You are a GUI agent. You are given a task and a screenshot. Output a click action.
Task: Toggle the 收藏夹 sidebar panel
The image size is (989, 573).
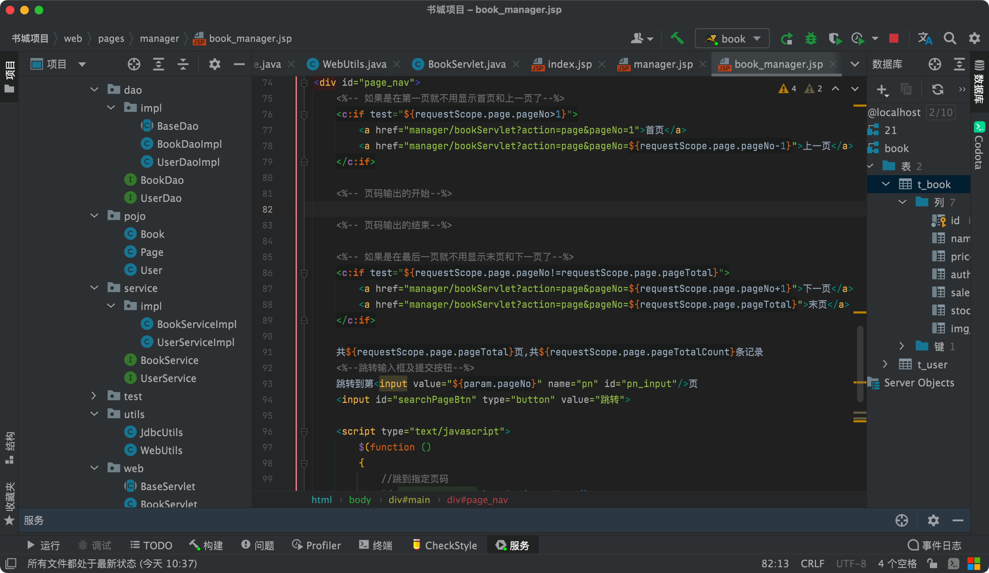9,503
